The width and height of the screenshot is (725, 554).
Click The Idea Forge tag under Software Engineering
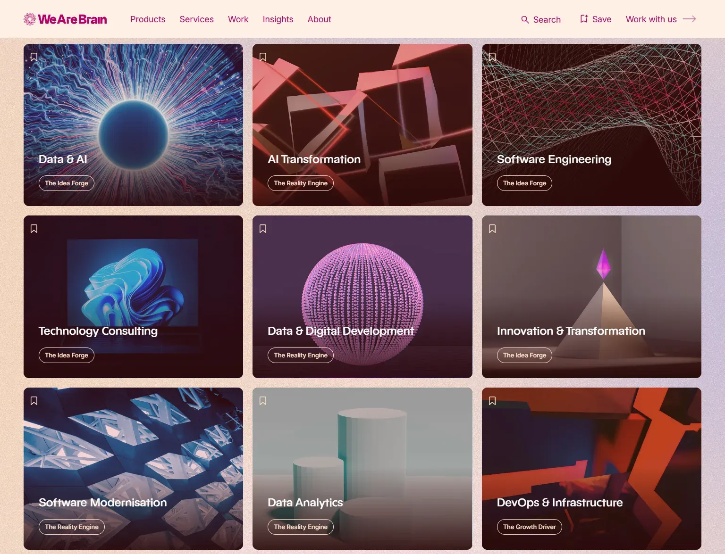(x=524, y=183)
